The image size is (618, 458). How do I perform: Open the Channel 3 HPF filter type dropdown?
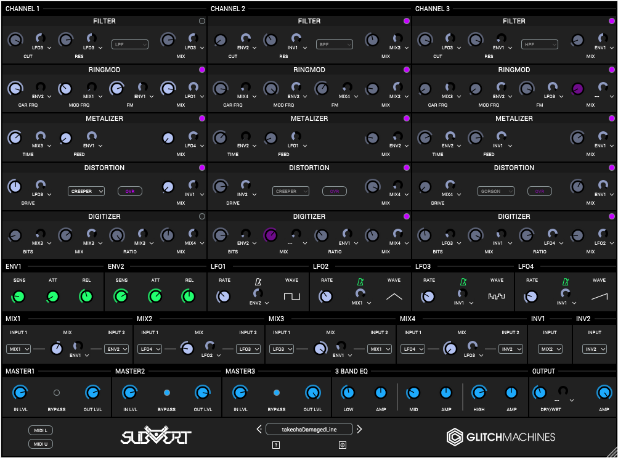coord(539,44)
